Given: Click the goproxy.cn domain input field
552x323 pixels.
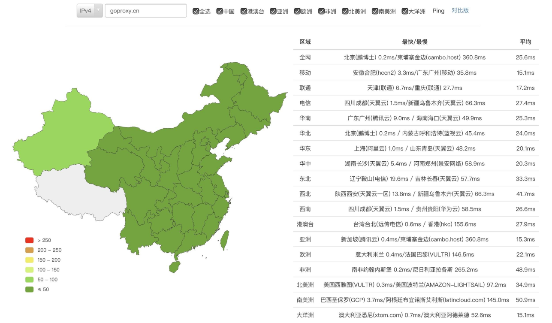Looking at the screenshot, I should 145,11.
